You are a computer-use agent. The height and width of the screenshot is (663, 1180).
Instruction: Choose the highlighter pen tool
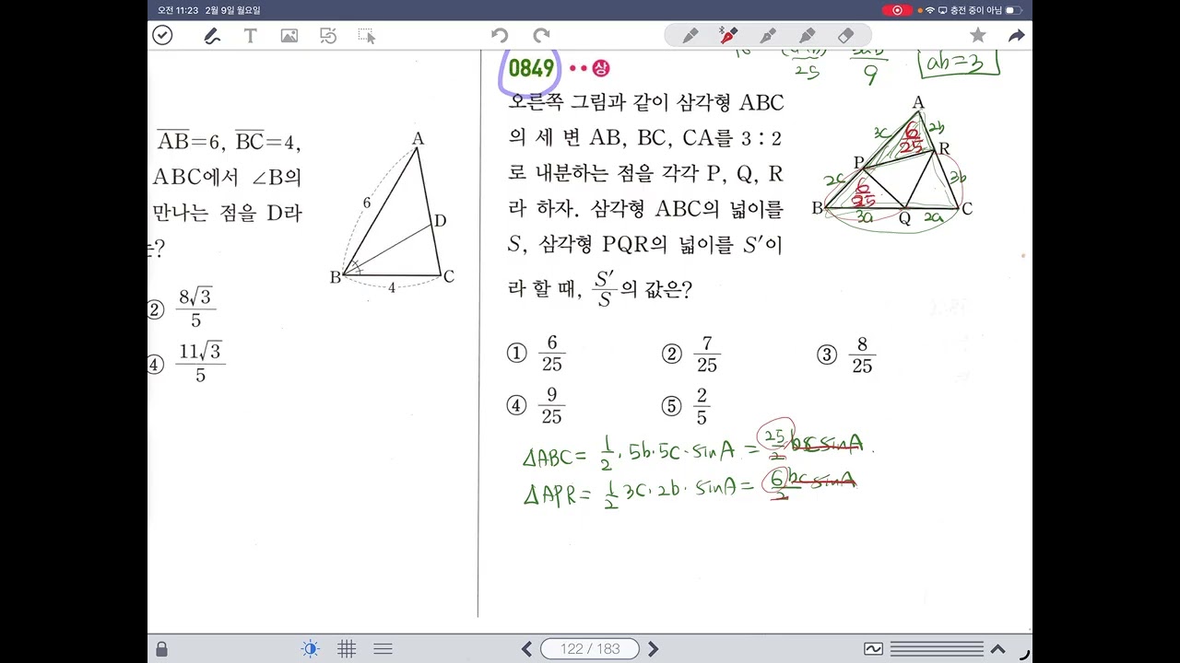[x=808, y=36]
